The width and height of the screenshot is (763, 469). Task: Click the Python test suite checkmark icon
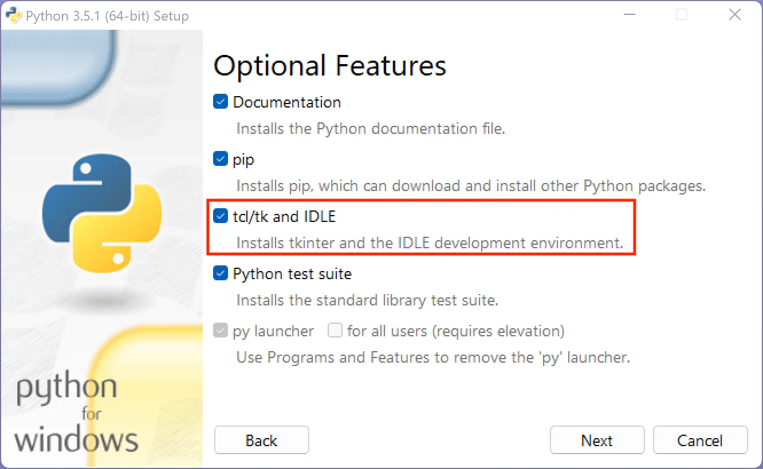220,273
